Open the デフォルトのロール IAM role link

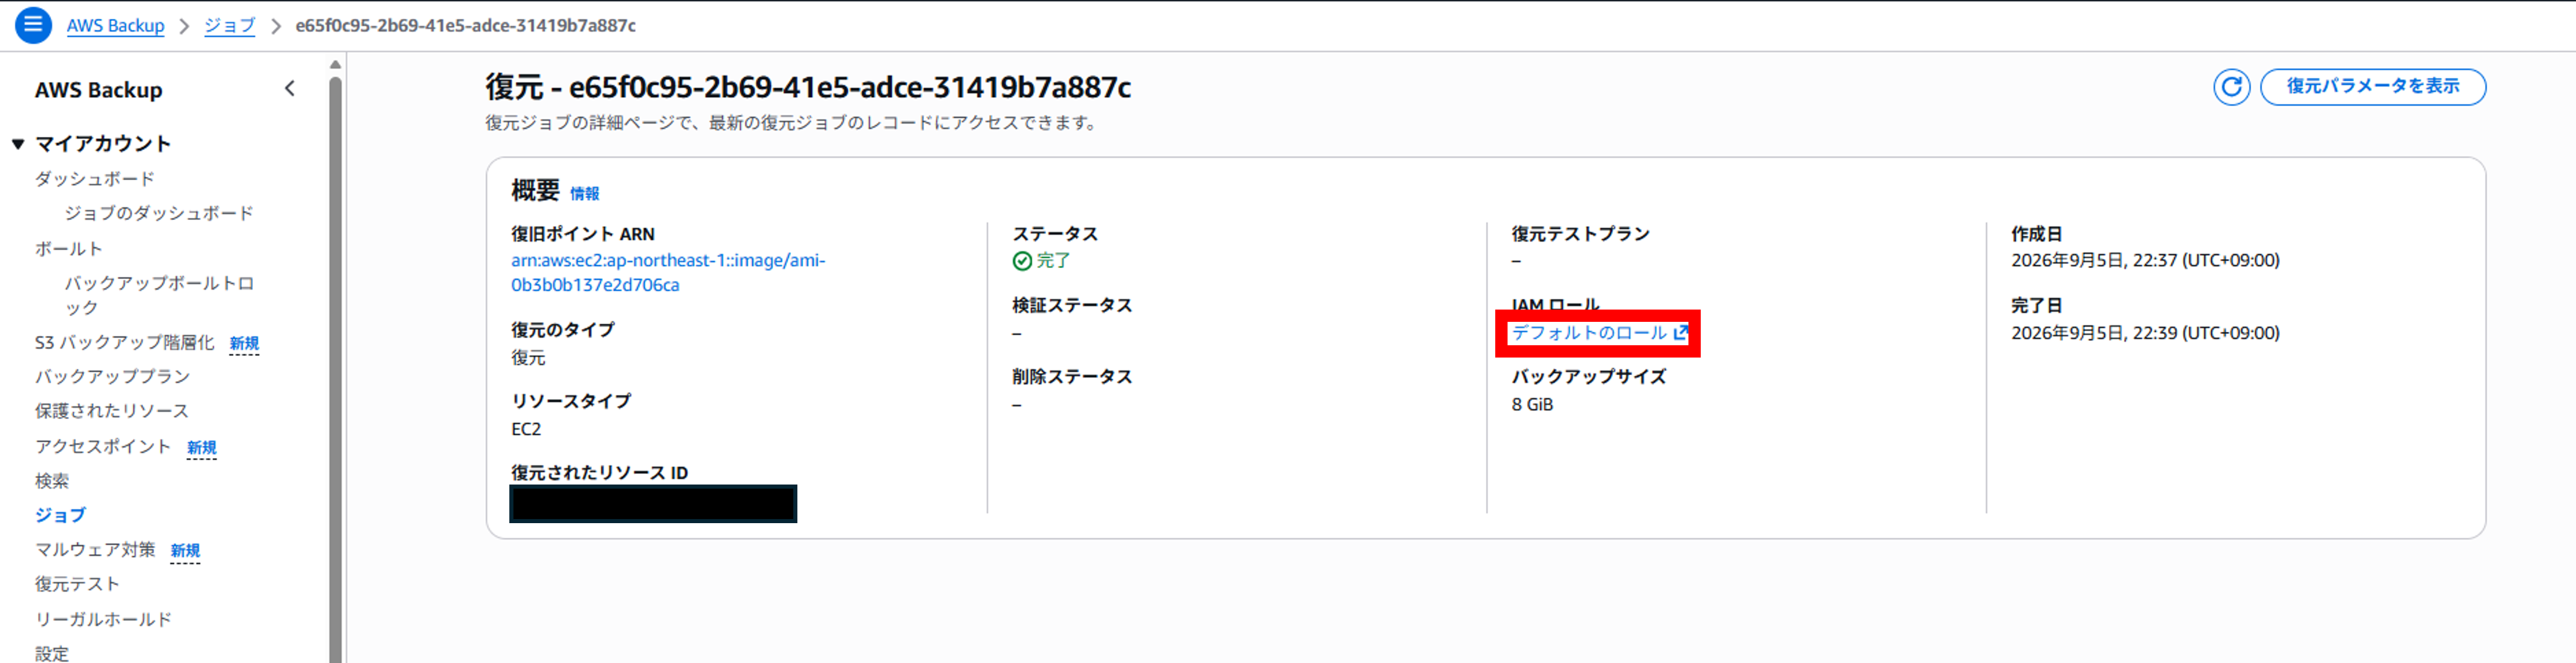(1599, 333)
